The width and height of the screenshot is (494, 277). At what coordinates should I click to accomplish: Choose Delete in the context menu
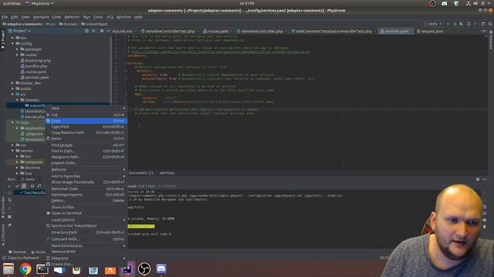click(86, 201)
